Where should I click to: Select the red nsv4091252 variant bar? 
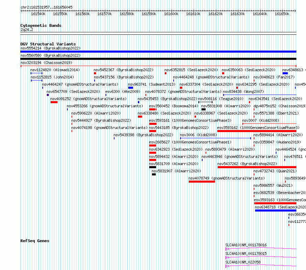[x=54, y=102]
